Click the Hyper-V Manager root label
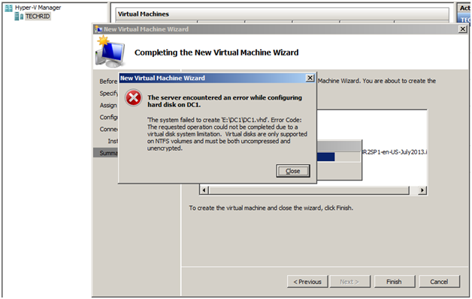 tap(38, 7)
